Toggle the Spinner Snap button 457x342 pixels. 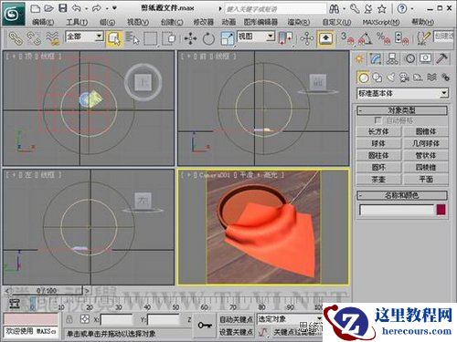pyautogui.click(x=401, y=38)
